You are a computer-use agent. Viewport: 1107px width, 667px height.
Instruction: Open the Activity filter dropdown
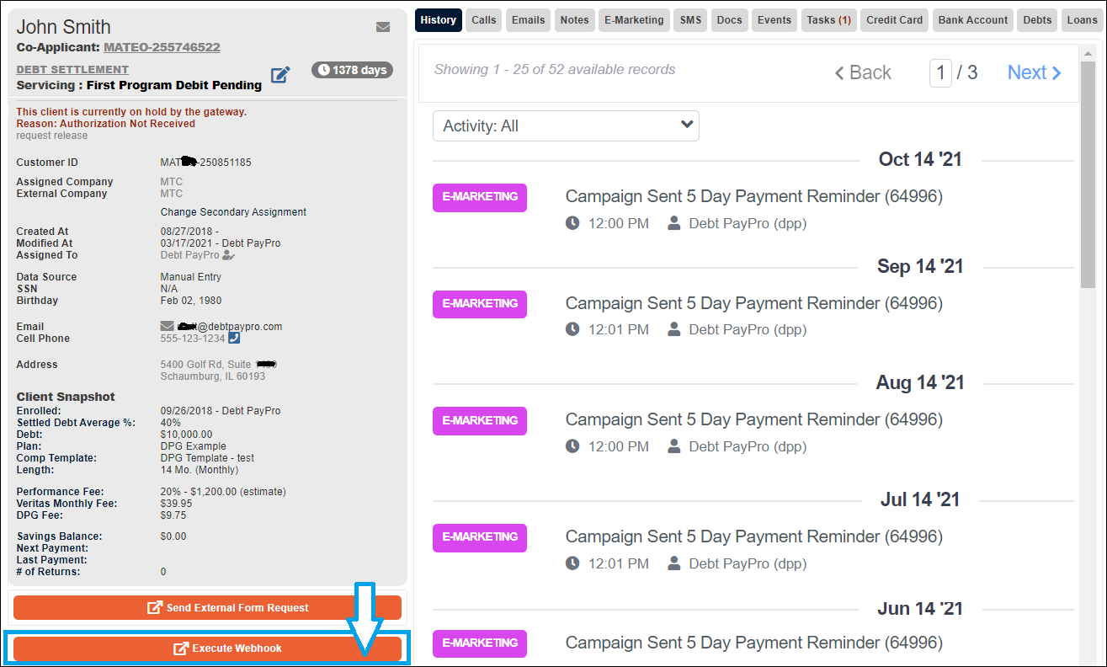click(565, 125)
